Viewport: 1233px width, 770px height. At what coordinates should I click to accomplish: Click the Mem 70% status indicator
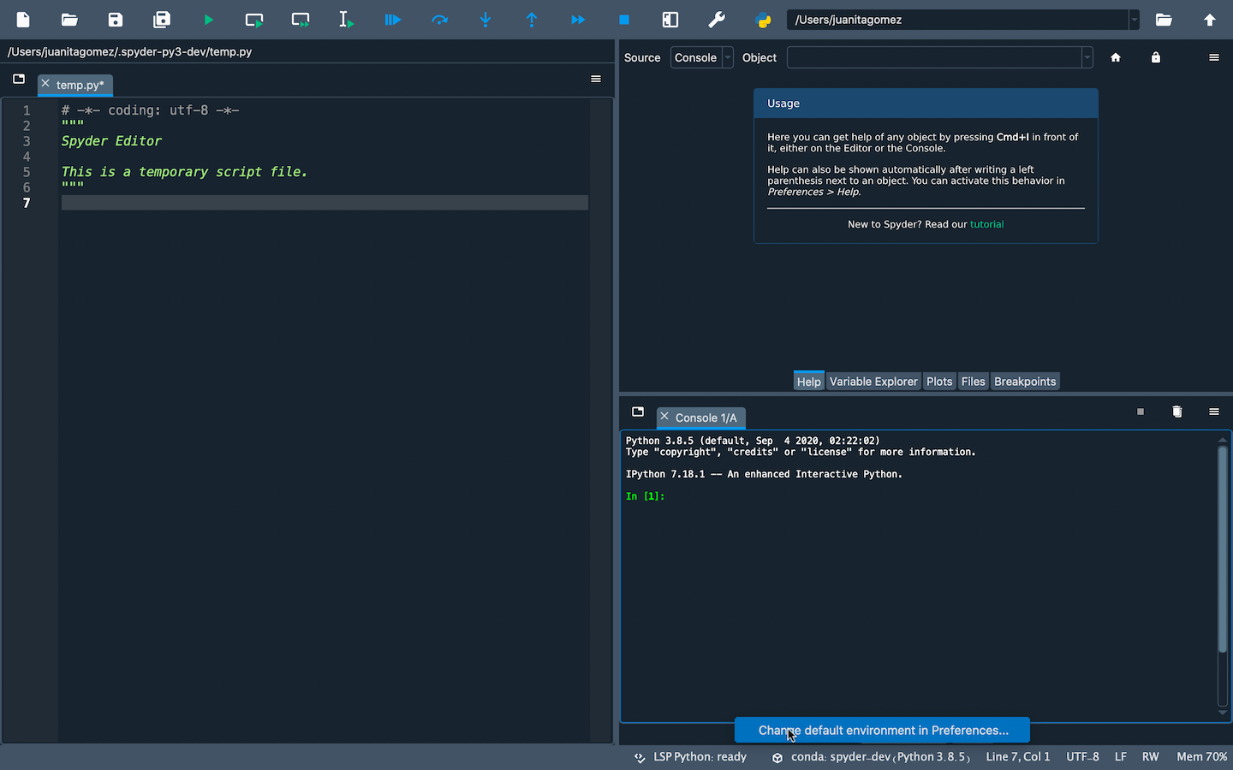coord(1202,757)
